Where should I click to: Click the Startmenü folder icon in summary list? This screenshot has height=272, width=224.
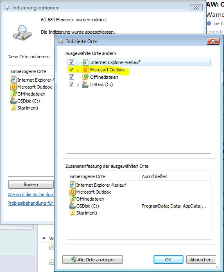pos(72,213)
